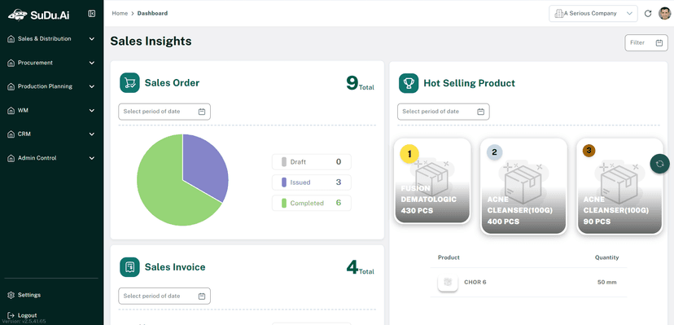Click the Hot Selling Product trophy icon
Image resolution: width=674 pixels, height=325 pixels.
click(409, 83)
